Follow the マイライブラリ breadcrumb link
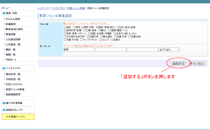Viewport: 210px width, 130px height. point(58,8)
